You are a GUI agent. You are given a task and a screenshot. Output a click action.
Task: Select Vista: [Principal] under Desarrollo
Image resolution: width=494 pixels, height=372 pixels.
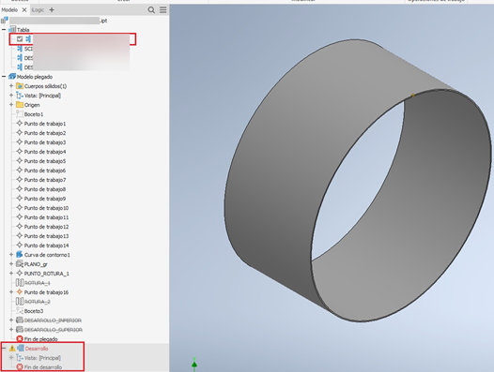[42, 358]
